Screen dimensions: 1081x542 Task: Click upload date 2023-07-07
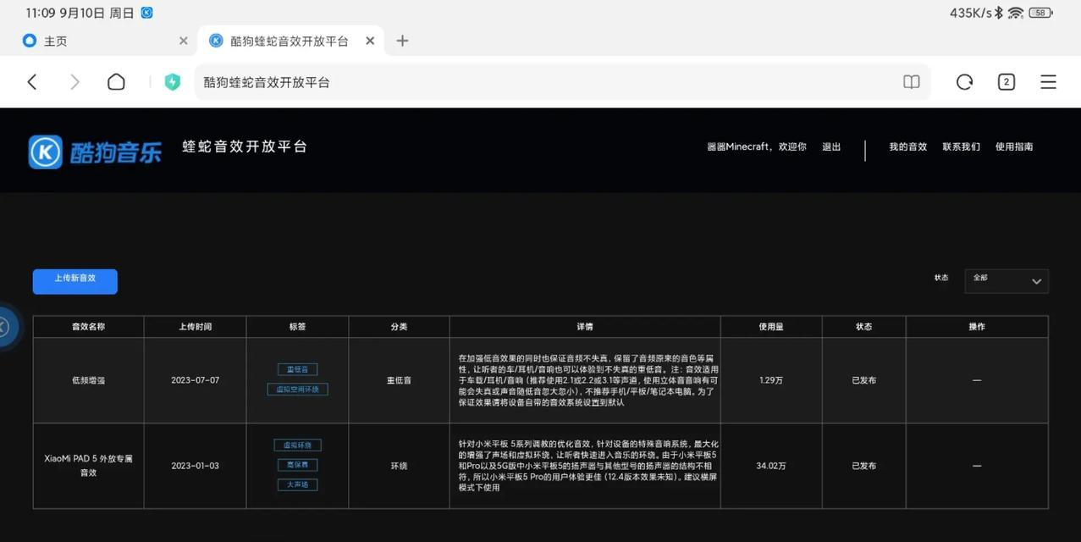click(195, 380)
